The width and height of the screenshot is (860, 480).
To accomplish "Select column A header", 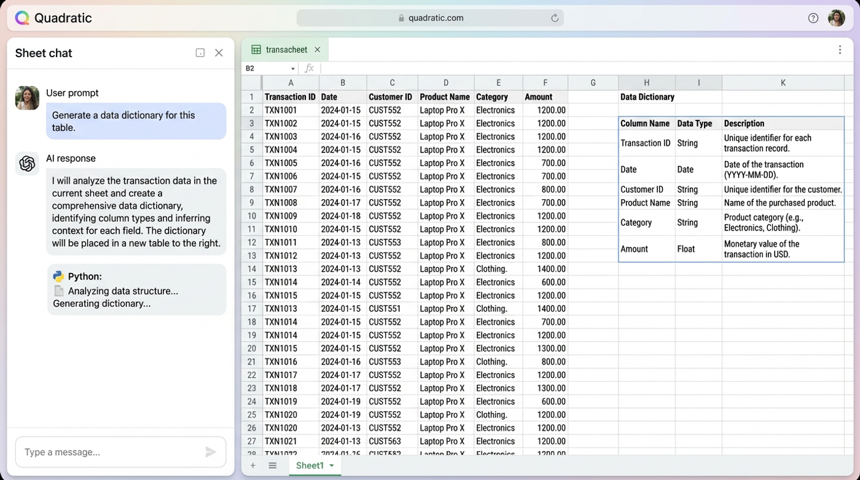I will 291,83.
